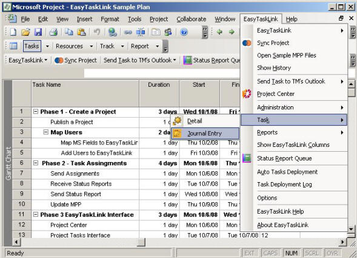Viewport: 357px width, 258px height.
Task: Click the blue Help question mark icon
Action: [184, 32]
